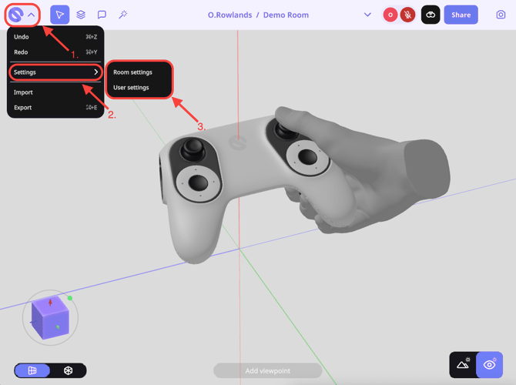
Task: Expand the Settings submenu arrow
Action: [96, 72]
